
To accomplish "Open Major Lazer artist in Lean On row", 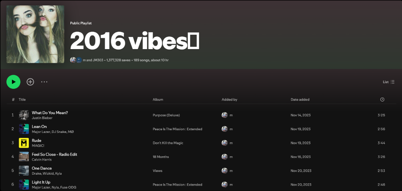I will 41,132.
